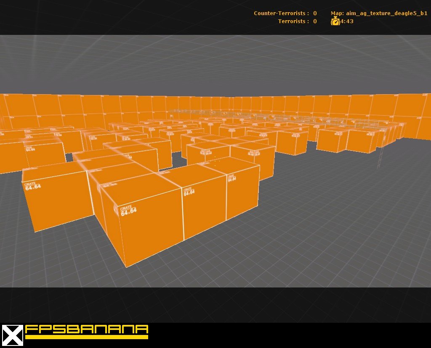The image size is (431, 348).
Task: Click the 4:43 round time remaining
Action: tap(347, 21)
